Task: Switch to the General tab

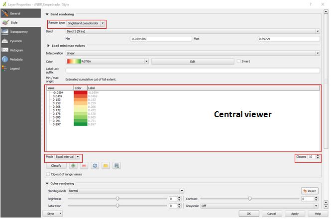Action: tap(15, 13)
